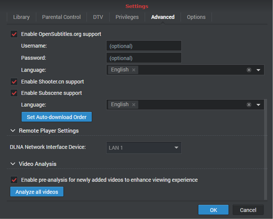Image resolution: width=273 pixels, height=219 pixels.
Task: Toggle pre-analysis for newly added videos
Action: [14, 180]
